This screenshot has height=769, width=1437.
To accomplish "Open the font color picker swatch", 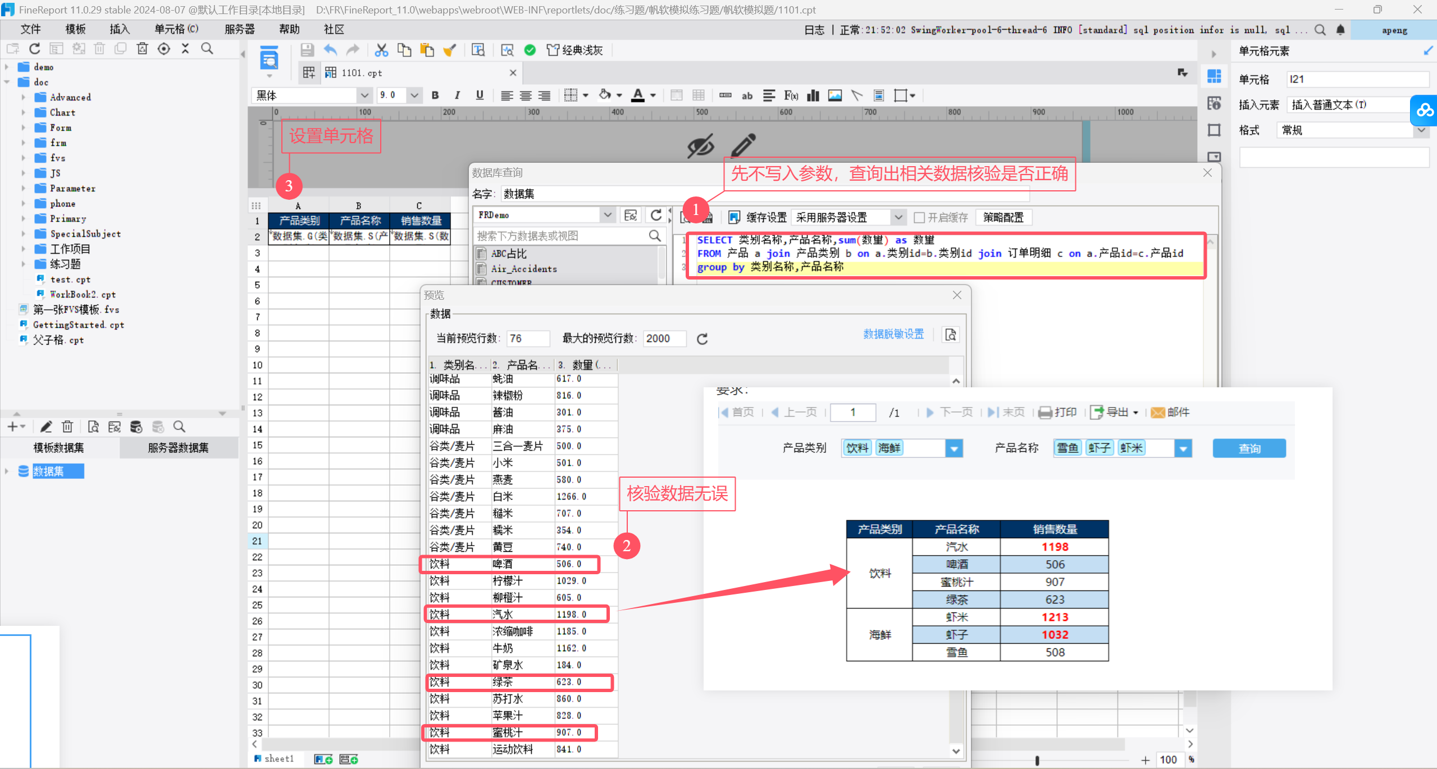I will click(638, 95).
